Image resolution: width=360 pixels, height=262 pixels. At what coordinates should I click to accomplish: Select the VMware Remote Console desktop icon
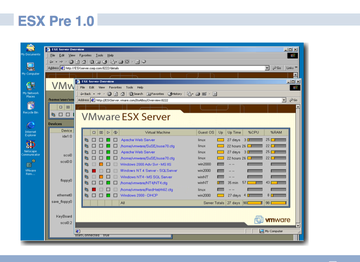pos(30,167)
